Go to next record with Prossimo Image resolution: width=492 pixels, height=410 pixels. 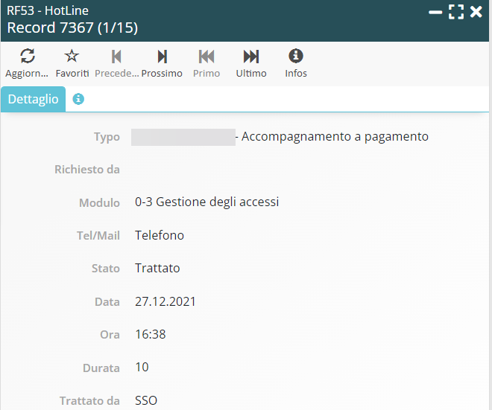click(x=162, y=57)
